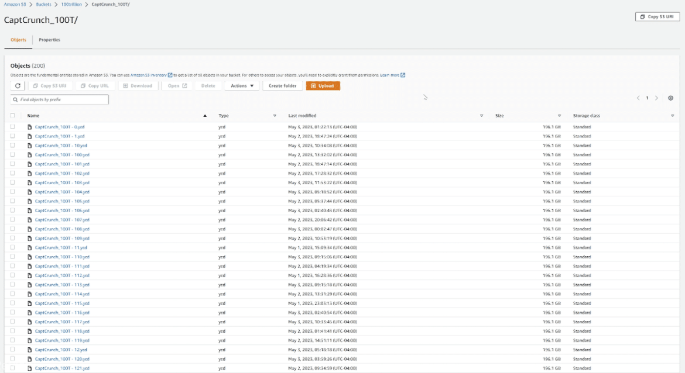
Task: Select checkbox for CaptCrunch_100T - 0.ycd
Action: (x=13, y=126)
